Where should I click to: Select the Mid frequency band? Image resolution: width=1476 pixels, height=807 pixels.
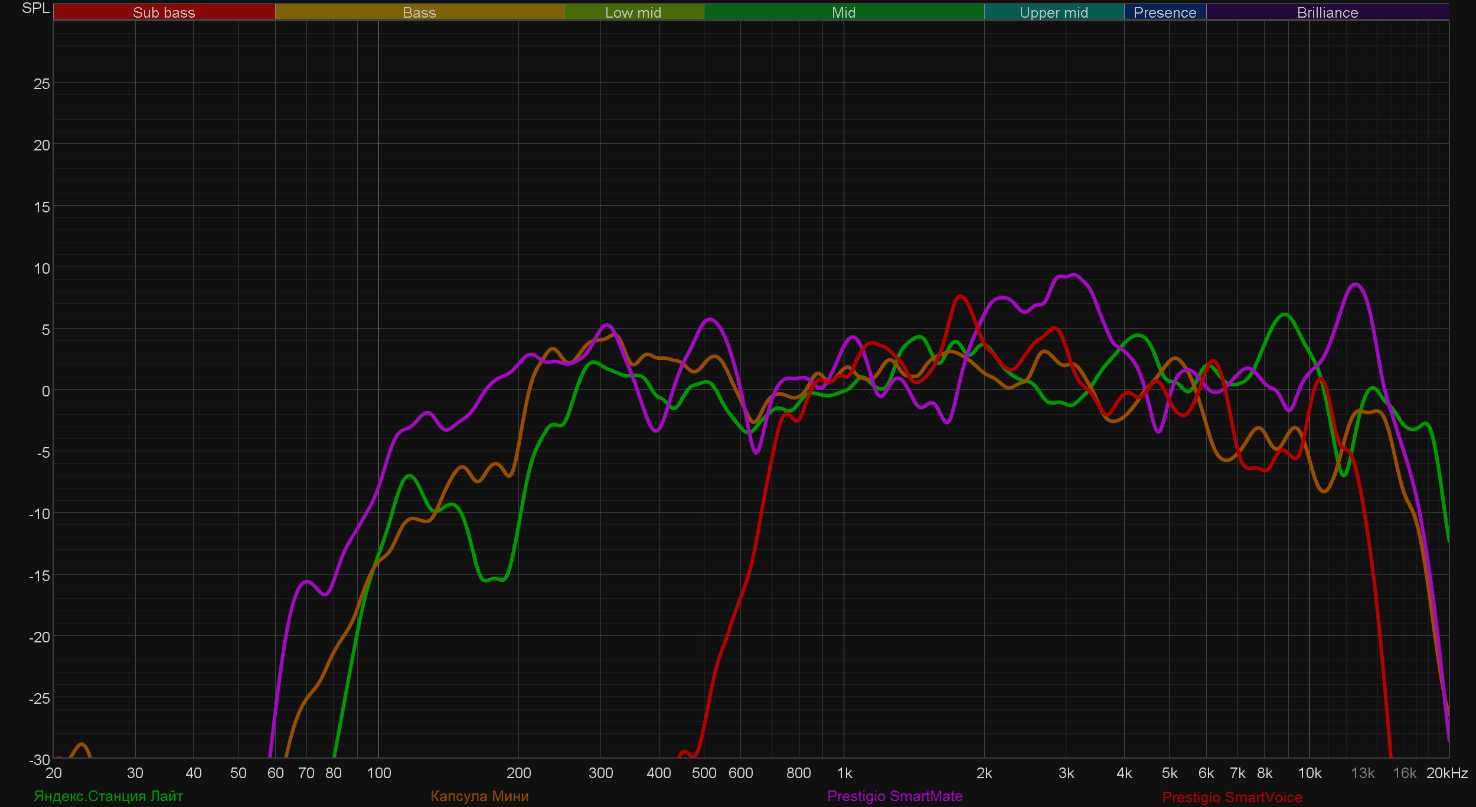(843, 12)
